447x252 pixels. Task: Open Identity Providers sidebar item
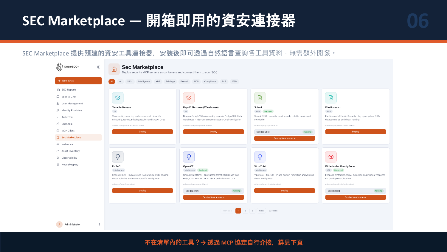pyautogui.click(x=78, y=110)
